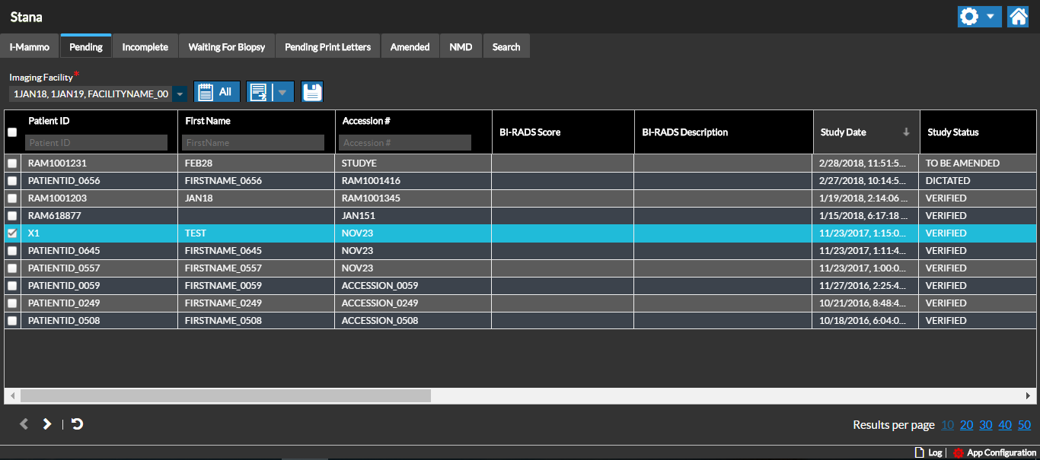Go to next page of results
Screen dimensions: 1040x460
tap(47, 424)
